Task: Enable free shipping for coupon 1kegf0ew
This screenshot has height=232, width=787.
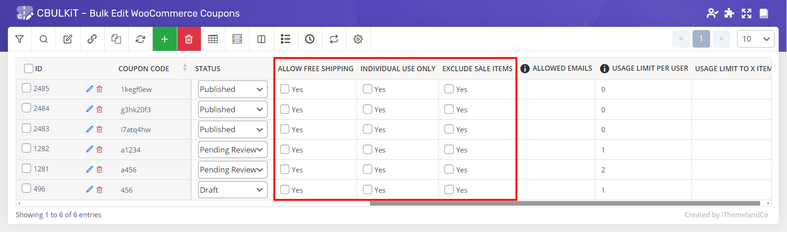Action: [285, 89]
